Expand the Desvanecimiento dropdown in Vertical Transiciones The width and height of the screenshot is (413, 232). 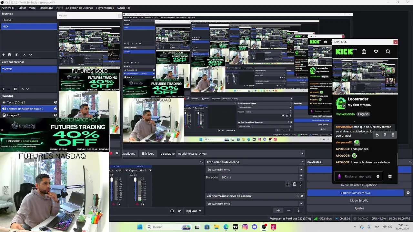click(255, 204)
